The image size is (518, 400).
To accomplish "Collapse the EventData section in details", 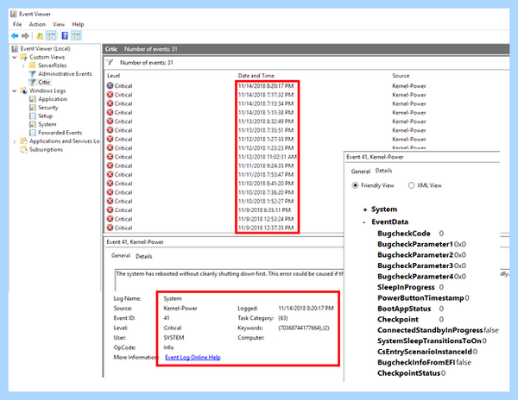I will [x=364, y=222].
